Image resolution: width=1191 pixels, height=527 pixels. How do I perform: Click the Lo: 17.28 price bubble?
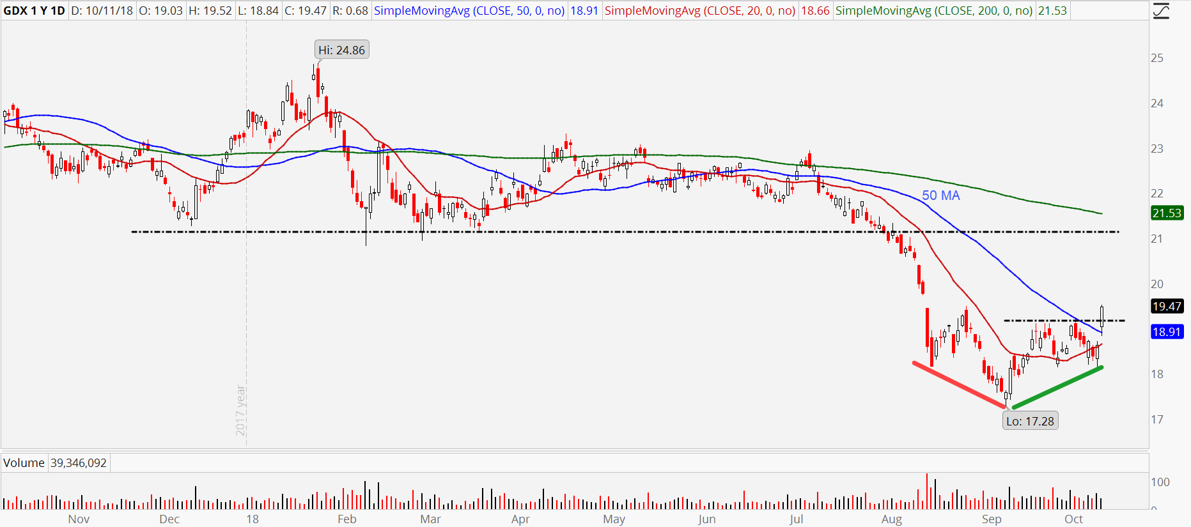[x=1030, y=421]
